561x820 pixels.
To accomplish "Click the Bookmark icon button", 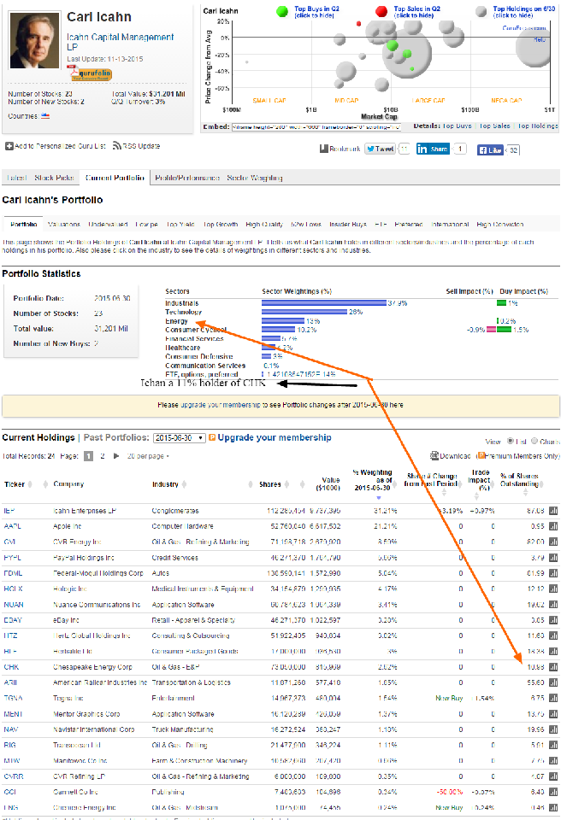I will 325,149.
